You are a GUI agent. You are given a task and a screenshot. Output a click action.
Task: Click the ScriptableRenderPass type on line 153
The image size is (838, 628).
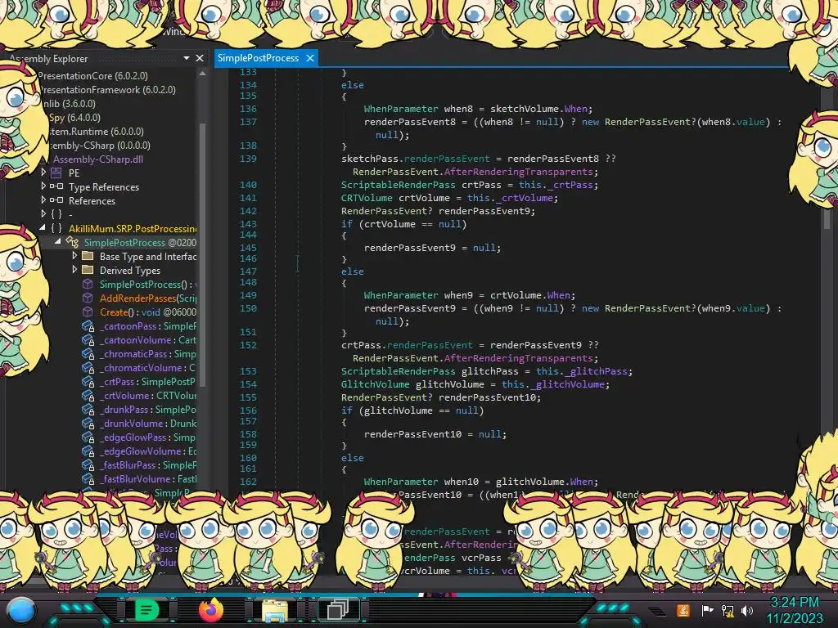click(x=399, y=371)
